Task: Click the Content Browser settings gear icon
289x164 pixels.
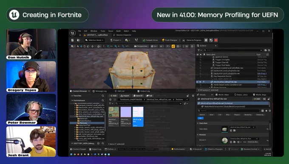Action: [x=193, y=96]
